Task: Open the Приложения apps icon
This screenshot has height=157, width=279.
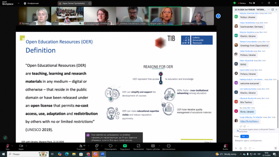Action: (138, 146)
